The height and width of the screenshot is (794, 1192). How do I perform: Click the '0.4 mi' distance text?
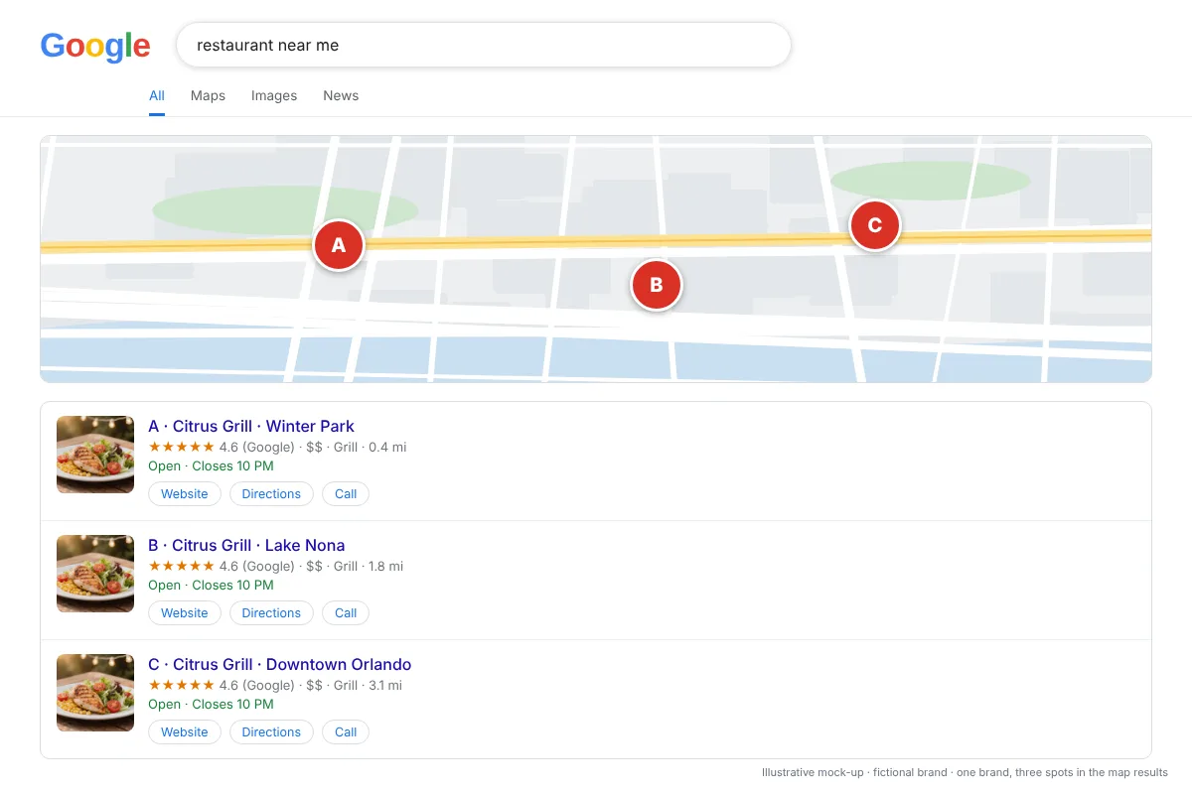387,448
